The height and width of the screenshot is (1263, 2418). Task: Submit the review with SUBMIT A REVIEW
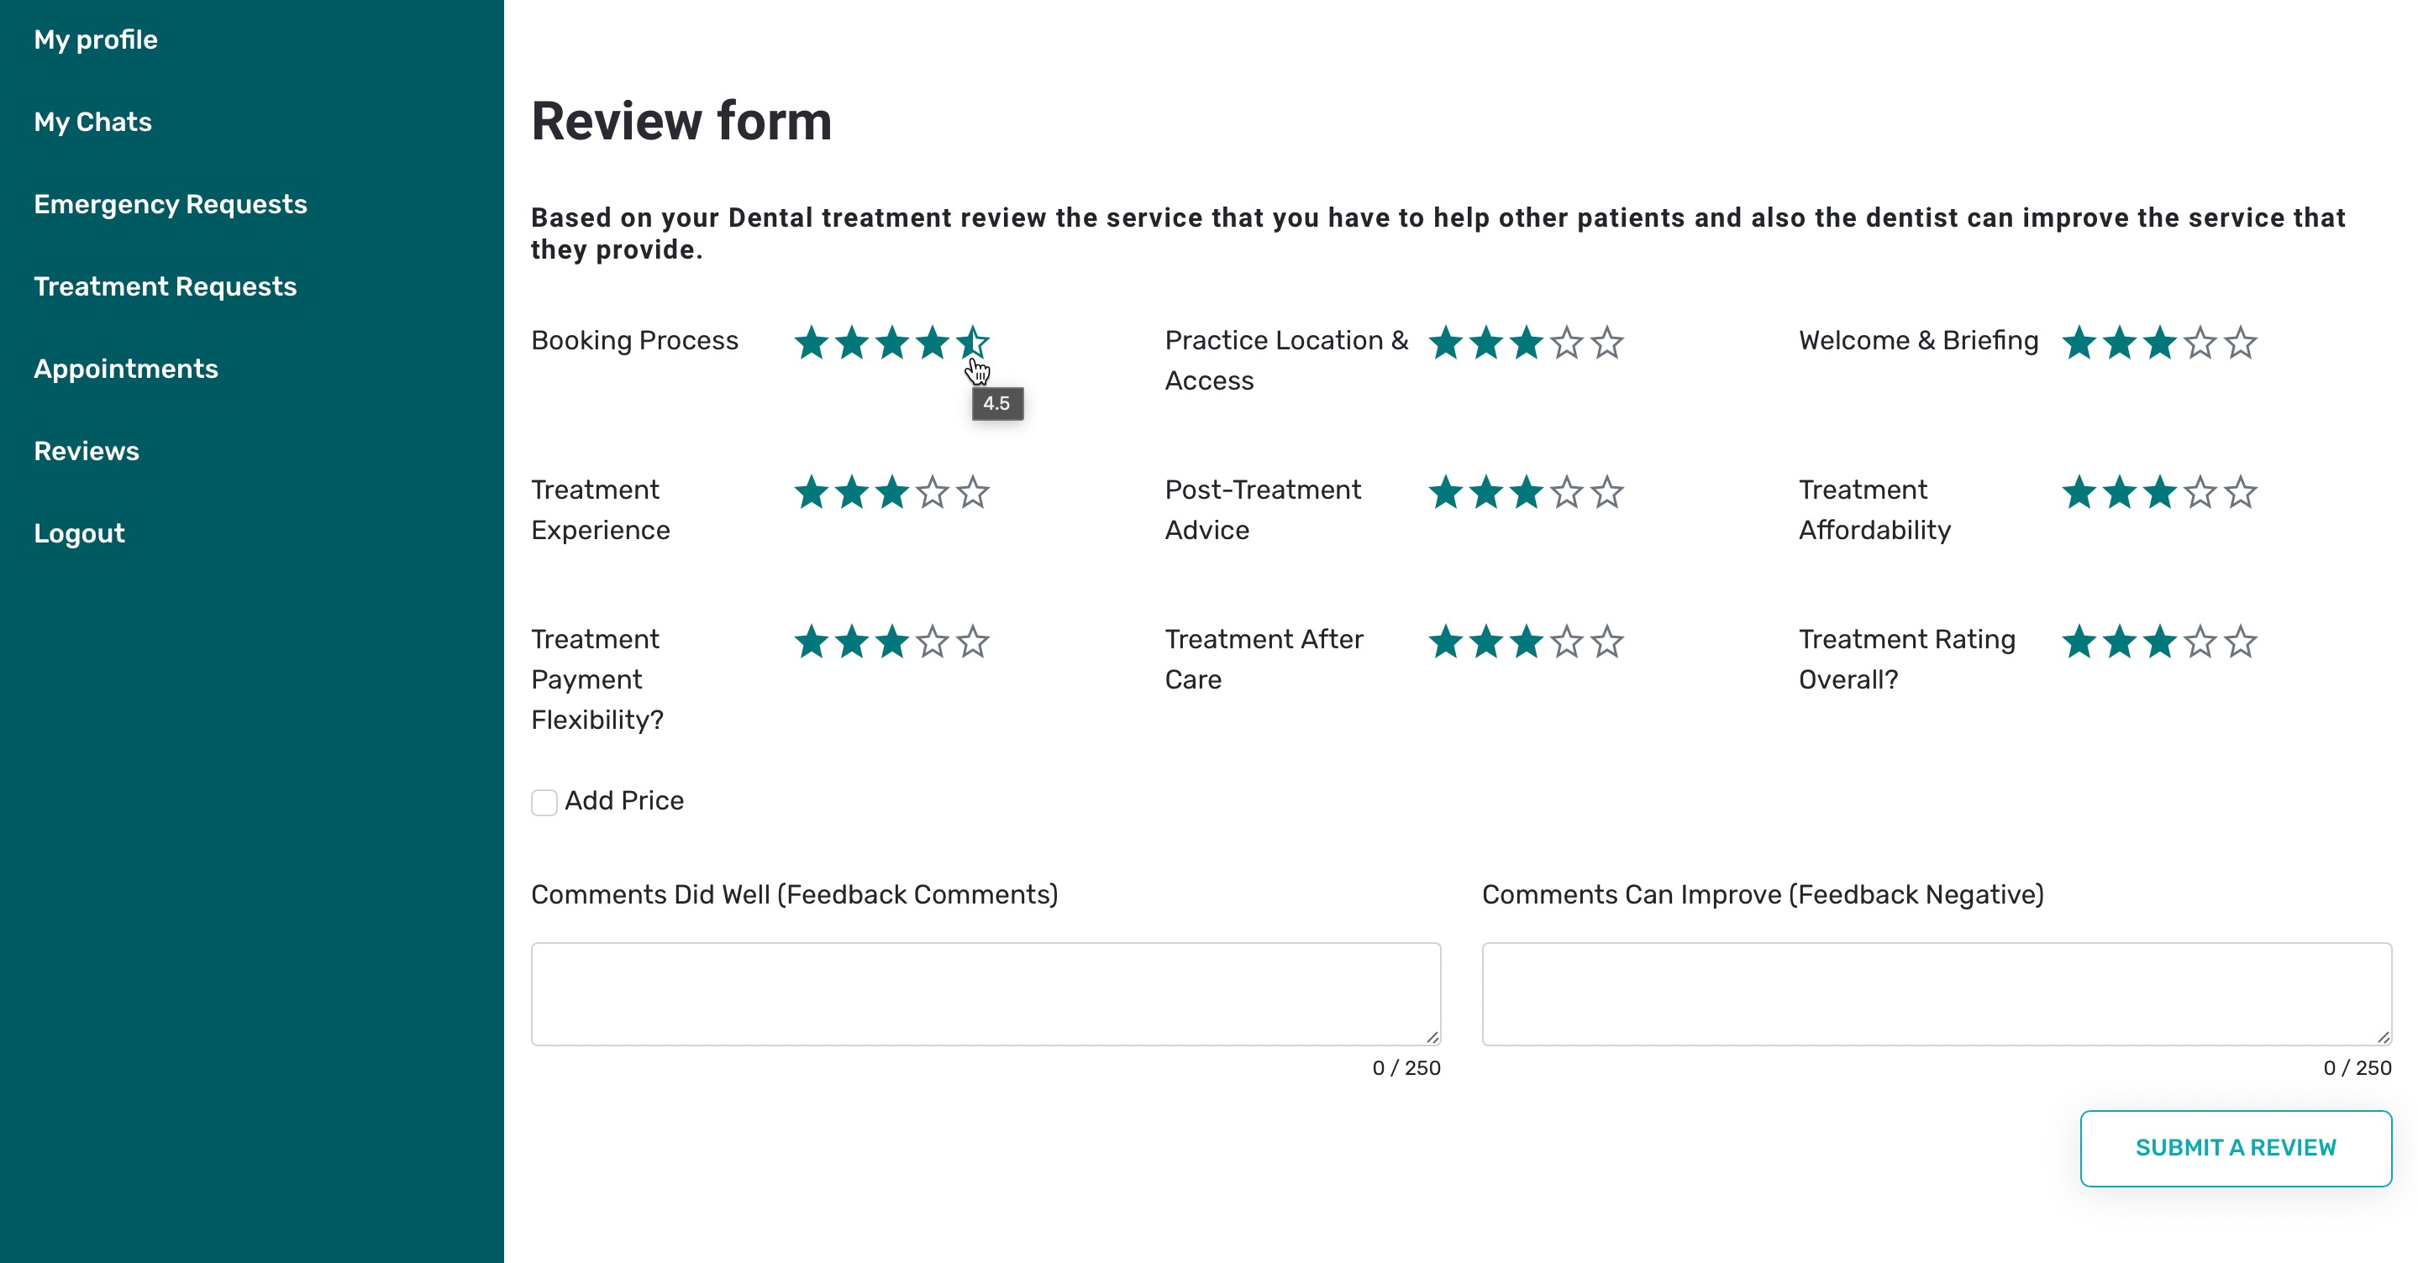[2235, 1148]
